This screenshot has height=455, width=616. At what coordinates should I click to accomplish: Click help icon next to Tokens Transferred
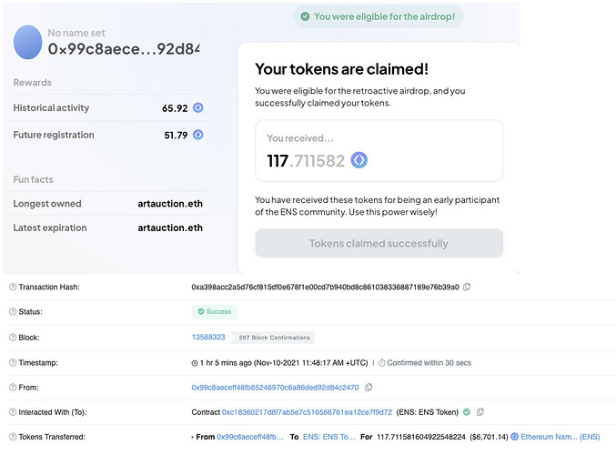13,437
